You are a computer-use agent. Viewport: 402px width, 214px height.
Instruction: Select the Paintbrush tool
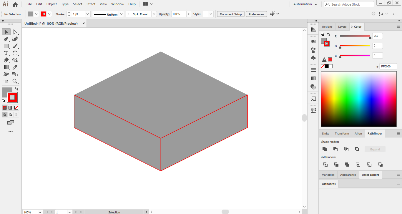[x=15, y=46]
